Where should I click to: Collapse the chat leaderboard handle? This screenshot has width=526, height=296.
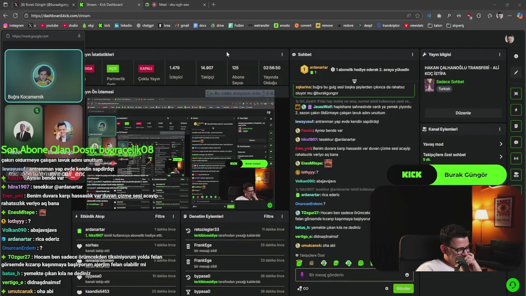[x=354, y=81]
